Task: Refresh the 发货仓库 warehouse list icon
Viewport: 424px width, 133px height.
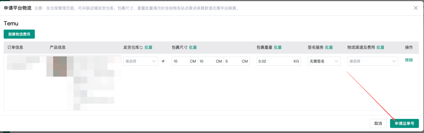Action: point(141,48)
